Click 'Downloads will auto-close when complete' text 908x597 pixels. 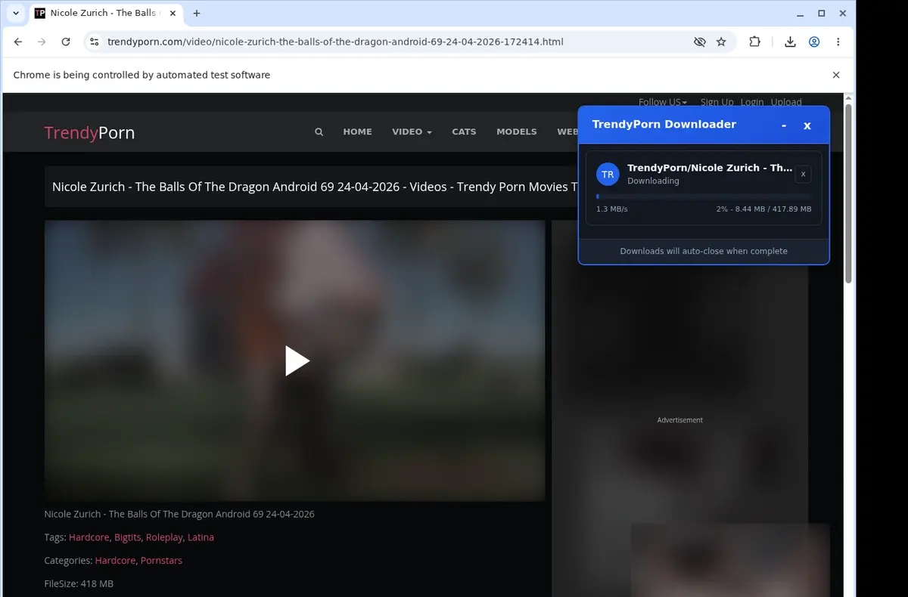point(704,251)
